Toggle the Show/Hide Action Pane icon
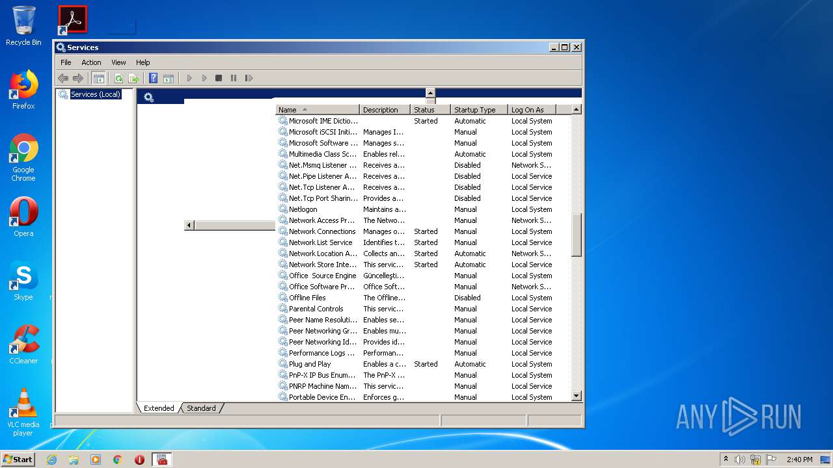 pos(169,78)
